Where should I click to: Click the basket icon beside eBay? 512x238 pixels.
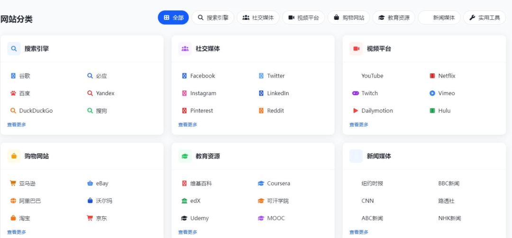90,183
